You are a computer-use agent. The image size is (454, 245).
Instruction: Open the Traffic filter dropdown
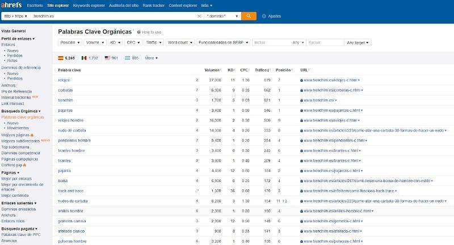(x=154, y=43)
